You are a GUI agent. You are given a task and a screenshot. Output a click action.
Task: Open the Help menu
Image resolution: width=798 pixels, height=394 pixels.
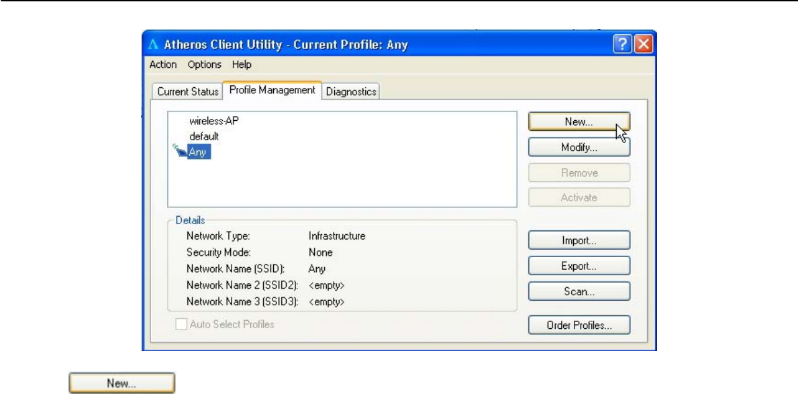click(x=242, y=64)
